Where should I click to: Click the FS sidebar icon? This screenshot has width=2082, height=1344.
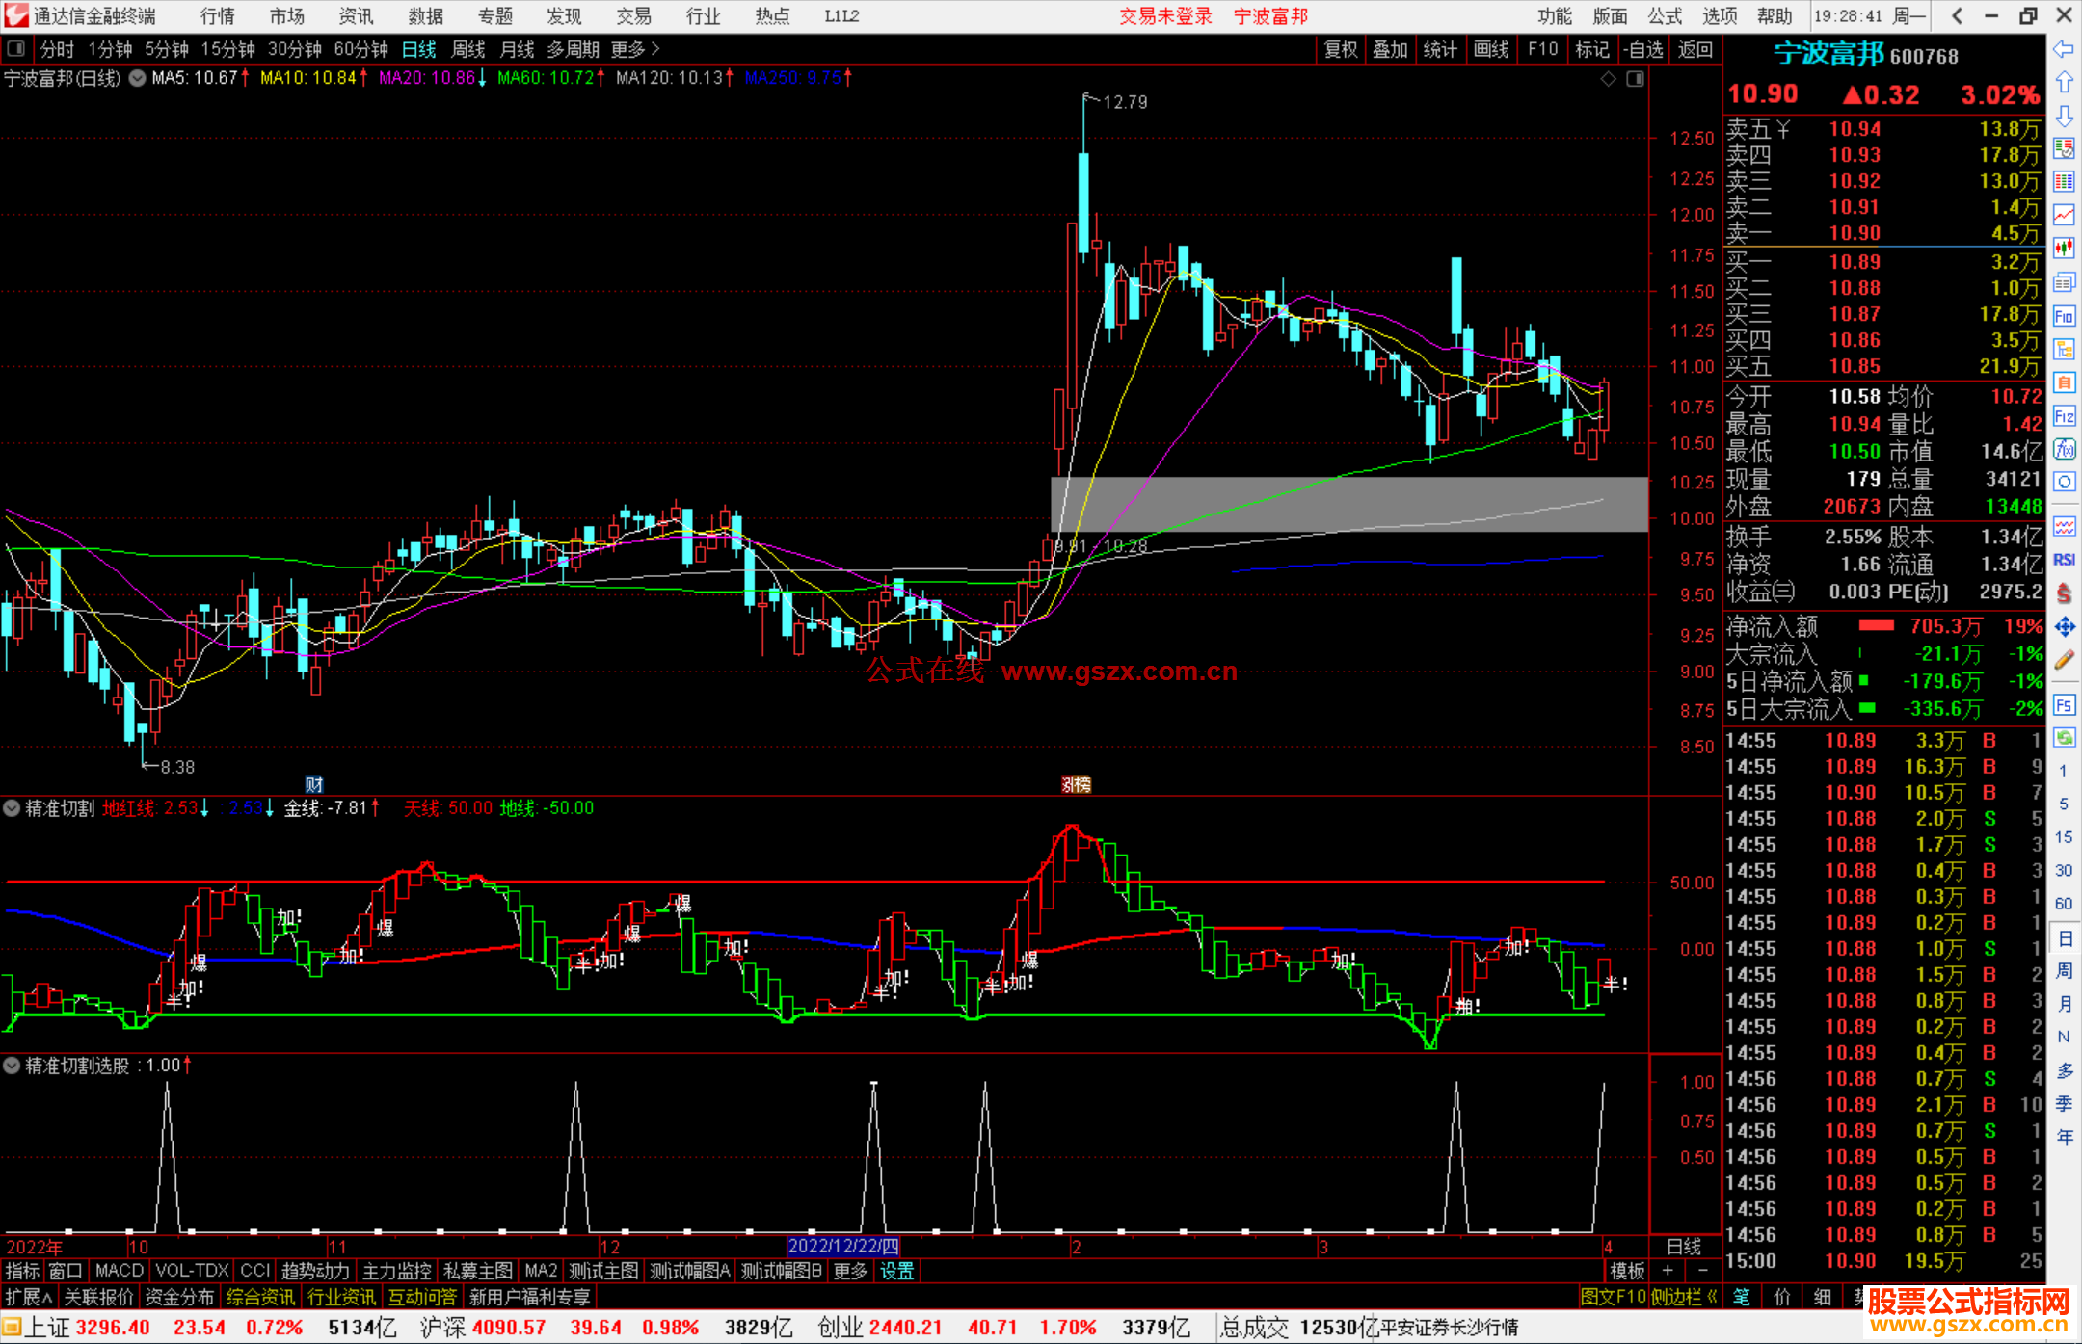[x=2064, y=705]
